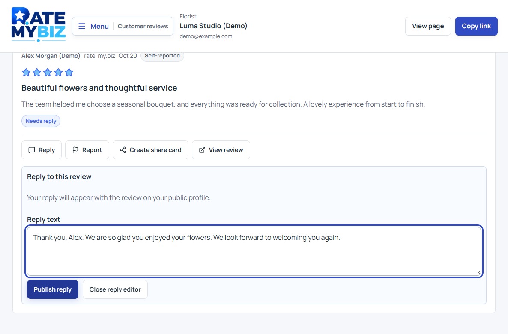Click the Needs reply badge
The width and height of the screenshot is (508, 334).
click(41, 121)
